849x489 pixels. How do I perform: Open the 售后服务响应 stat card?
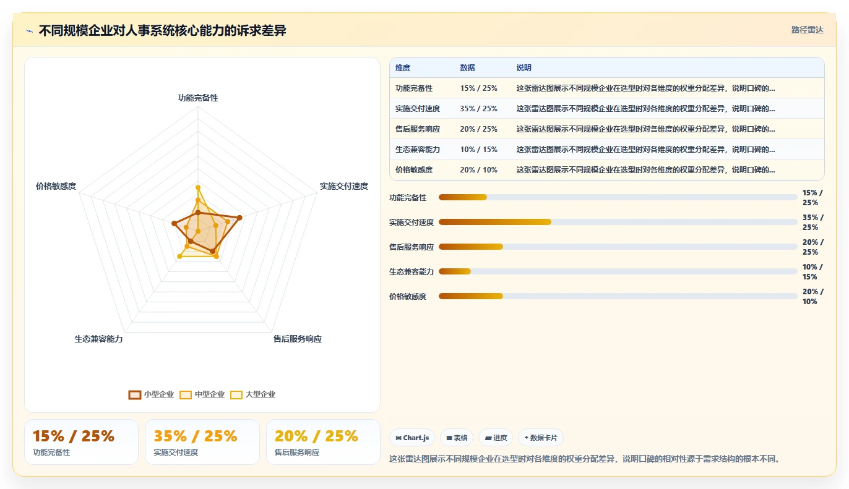coord(323,442)
